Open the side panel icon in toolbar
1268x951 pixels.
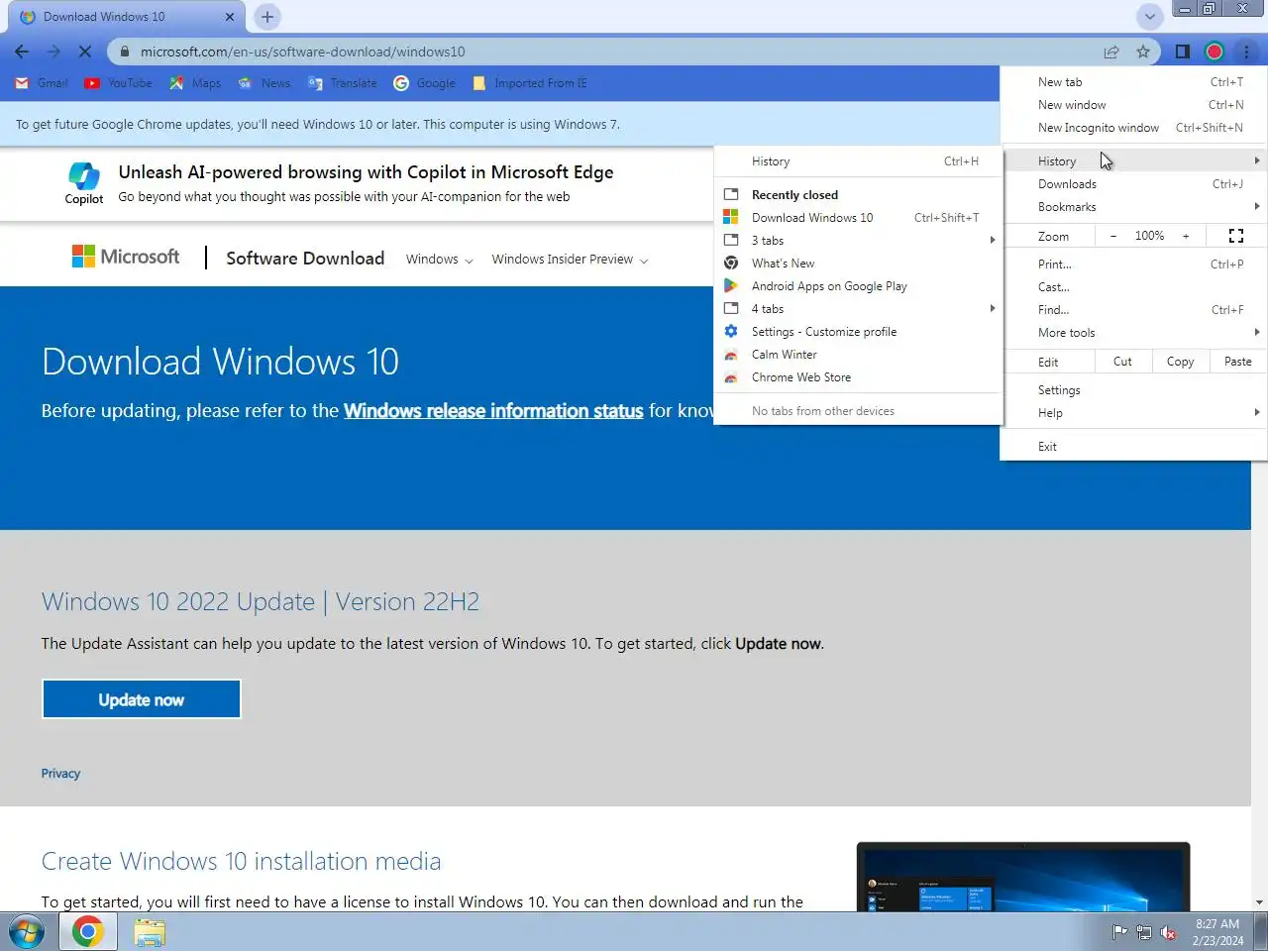(1182, 52)
